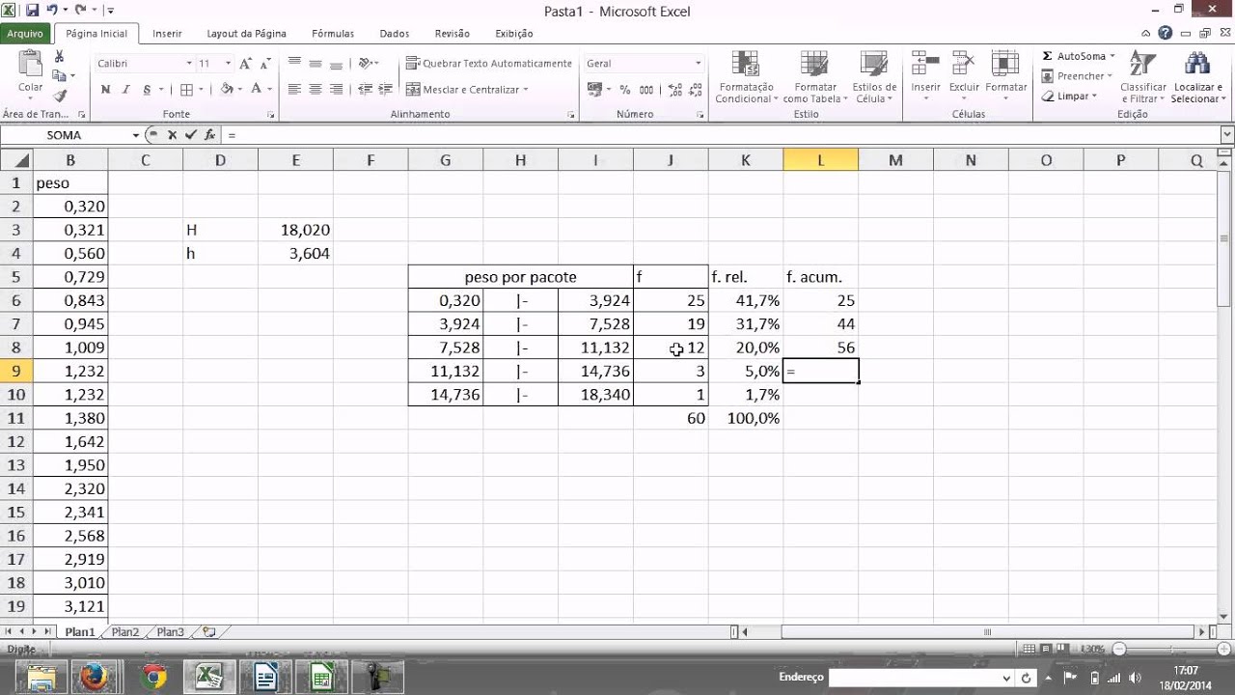Open Estilos de Célula gallery
This screenshot has height=695, width=1235.
(x=874, y=76)
